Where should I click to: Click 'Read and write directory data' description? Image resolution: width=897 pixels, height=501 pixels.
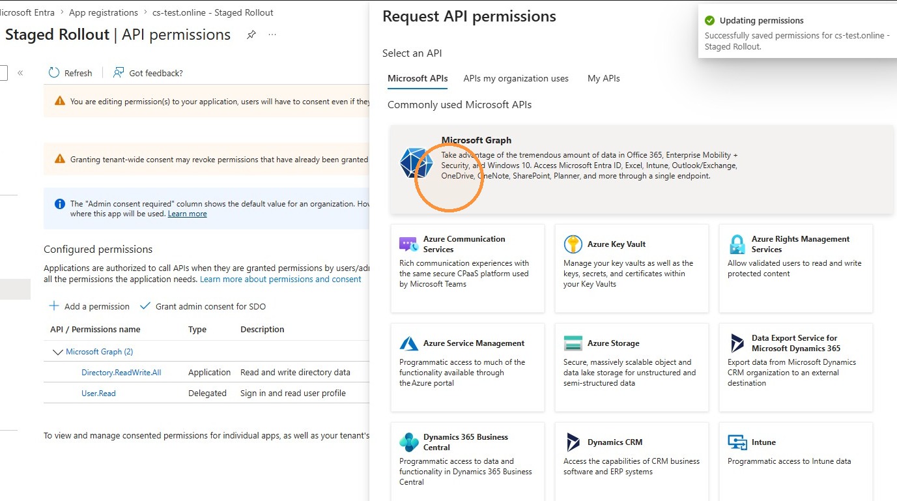tap(295, 373)
